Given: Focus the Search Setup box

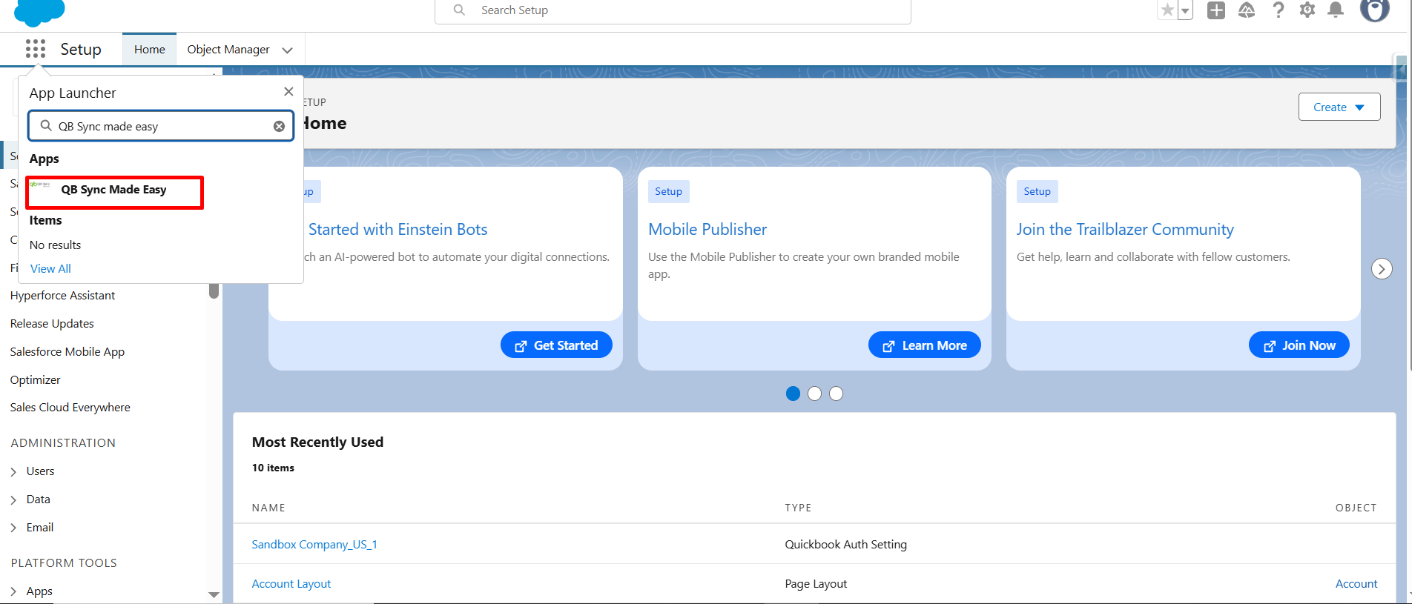Looking at the screenshot, I should pos(673,10).
